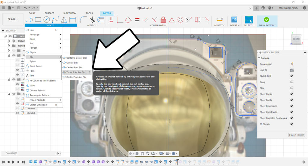Image resolution: width=308 pixels, height=166 pixels.
Task: Open the Spline submenu in Create menu
Action: [44, 61]
